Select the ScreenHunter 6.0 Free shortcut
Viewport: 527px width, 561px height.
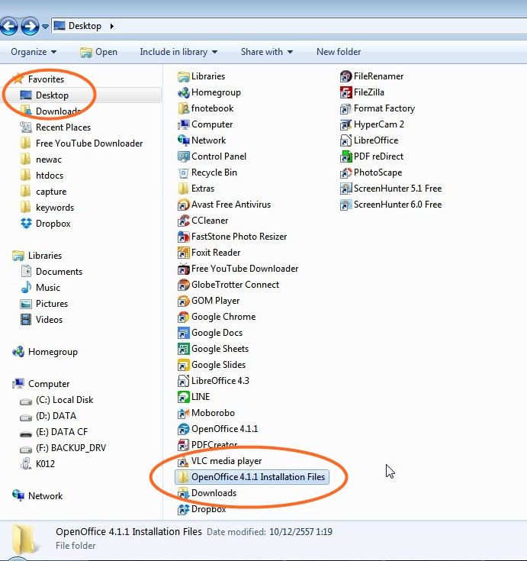point(390,205)
